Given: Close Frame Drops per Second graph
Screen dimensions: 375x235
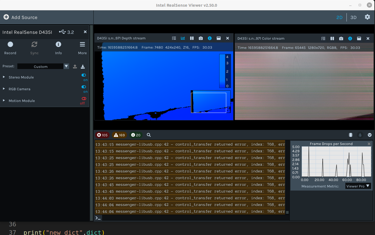Looking at the screenshot, I should click(x=369, y=144).
